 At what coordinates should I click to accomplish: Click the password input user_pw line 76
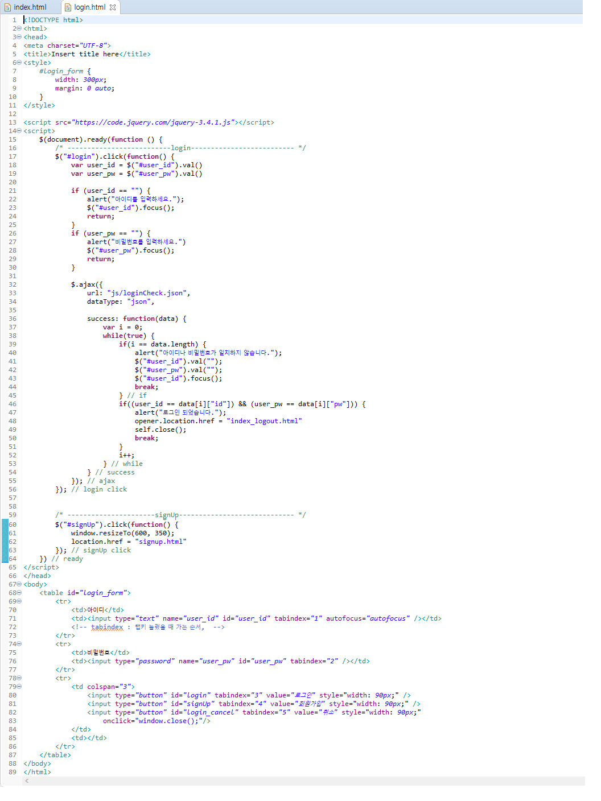(220, 661)
